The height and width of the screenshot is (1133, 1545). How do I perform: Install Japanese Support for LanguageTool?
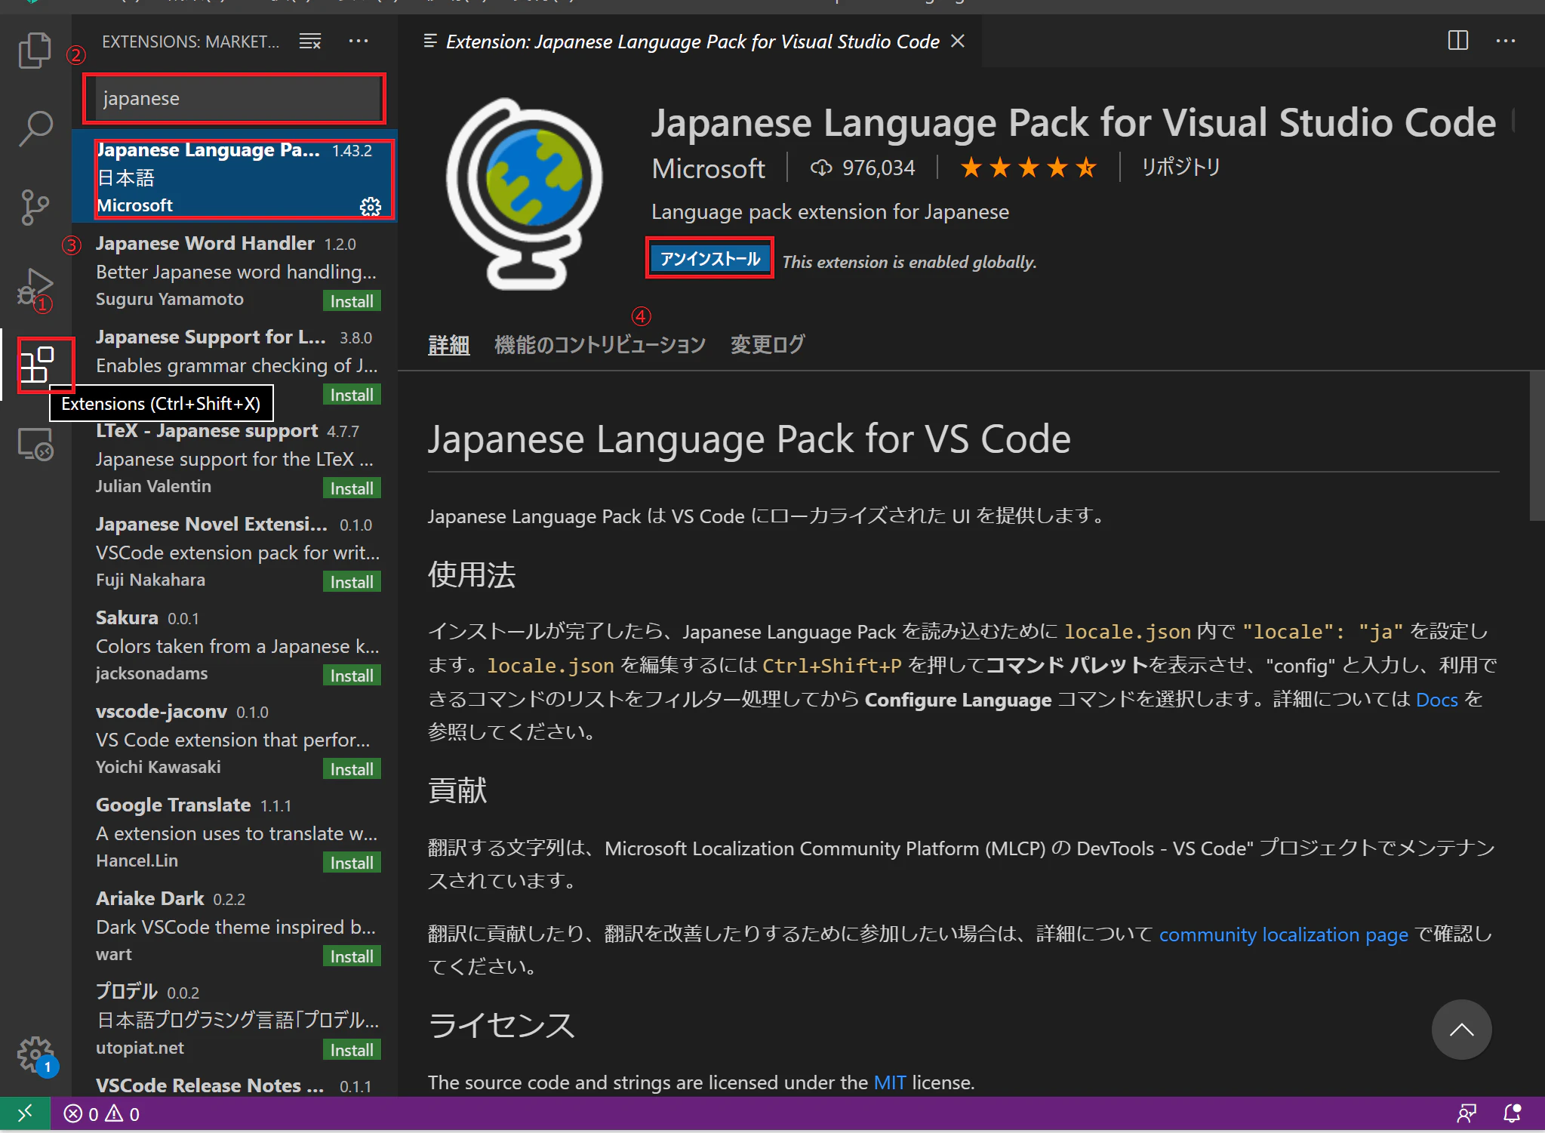[352, 395]
